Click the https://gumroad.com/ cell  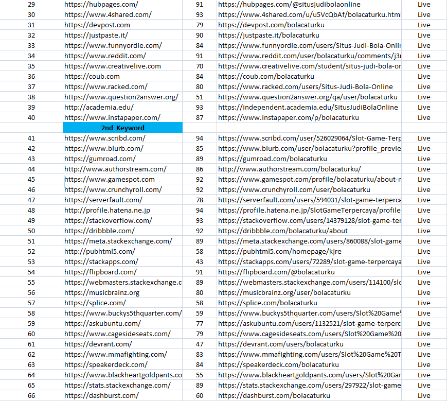pos(122,159)
